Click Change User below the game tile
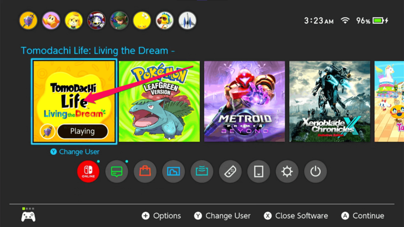The width and height of the screenshot is (404, 227). click(x=75, y=152)
